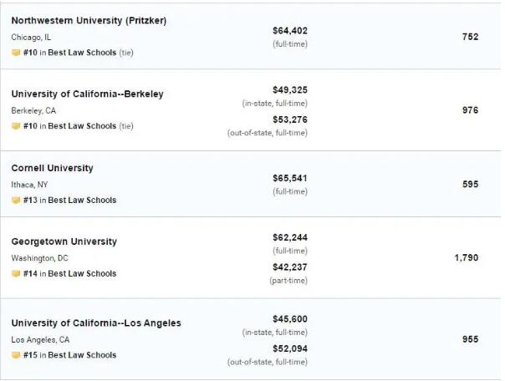Open University of California--Berkeley school page
The image size is (505, 381).
click(x=87, y=94)
